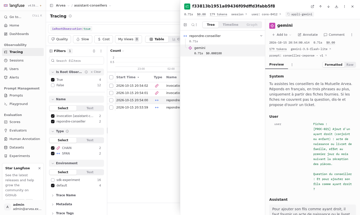Switch preview to Raw format
Screen dimensions: 360x215
(x=350, y=65)
